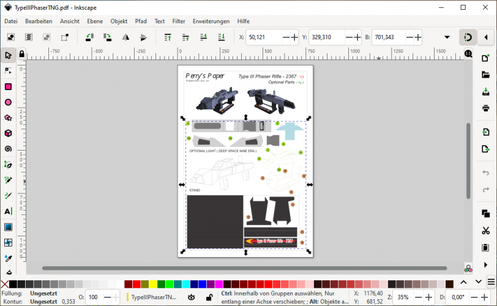Viewport: 497px width, 306px height.
Task: Click the Paste clipboard icon
Action: click(485, 247)
